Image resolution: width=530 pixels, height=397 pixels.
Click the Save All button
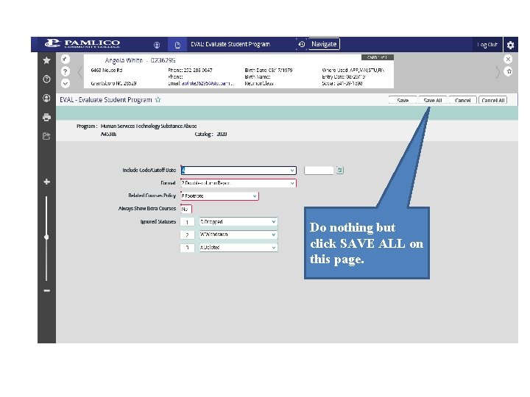(x=433, y=100)
